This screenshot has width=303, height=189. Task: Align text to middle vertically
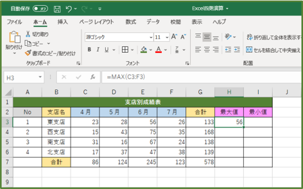(x=207, y=37)
